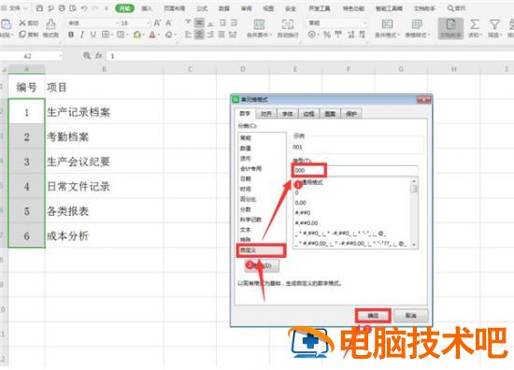This screenshot has width=514, height=370.
Task: Click the zoom magnifier beside fx
Action: click(87, 56)
